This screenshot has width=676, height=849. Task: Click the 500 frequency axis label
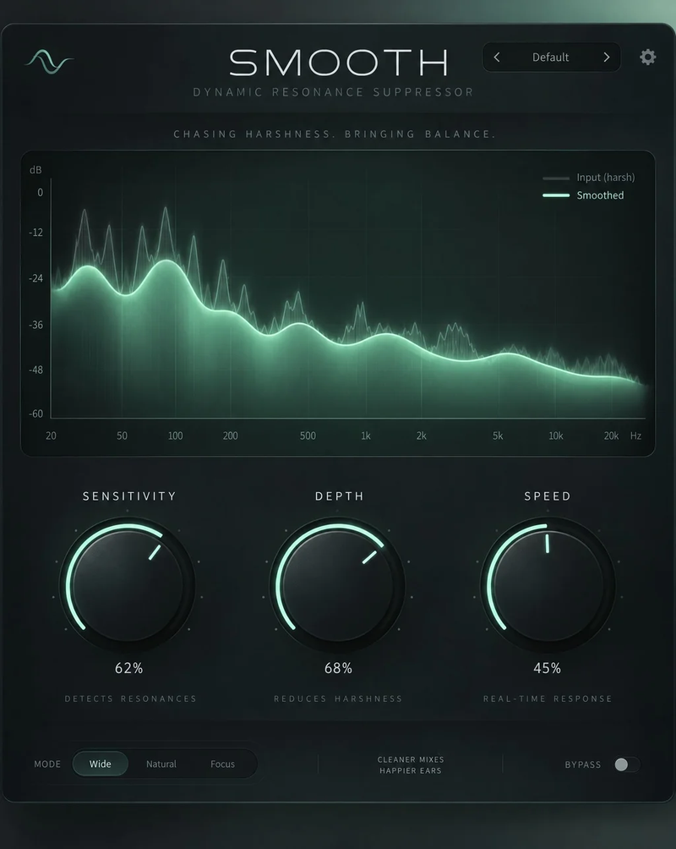point(308,435)
